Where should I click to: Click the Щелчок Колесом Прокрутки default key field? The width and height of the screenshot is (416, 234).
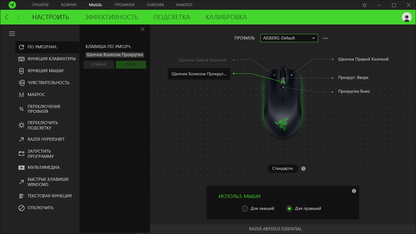click(x=114, y=55)
